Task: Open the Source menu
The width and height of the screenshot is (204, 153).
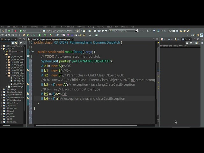Action: 16,27
